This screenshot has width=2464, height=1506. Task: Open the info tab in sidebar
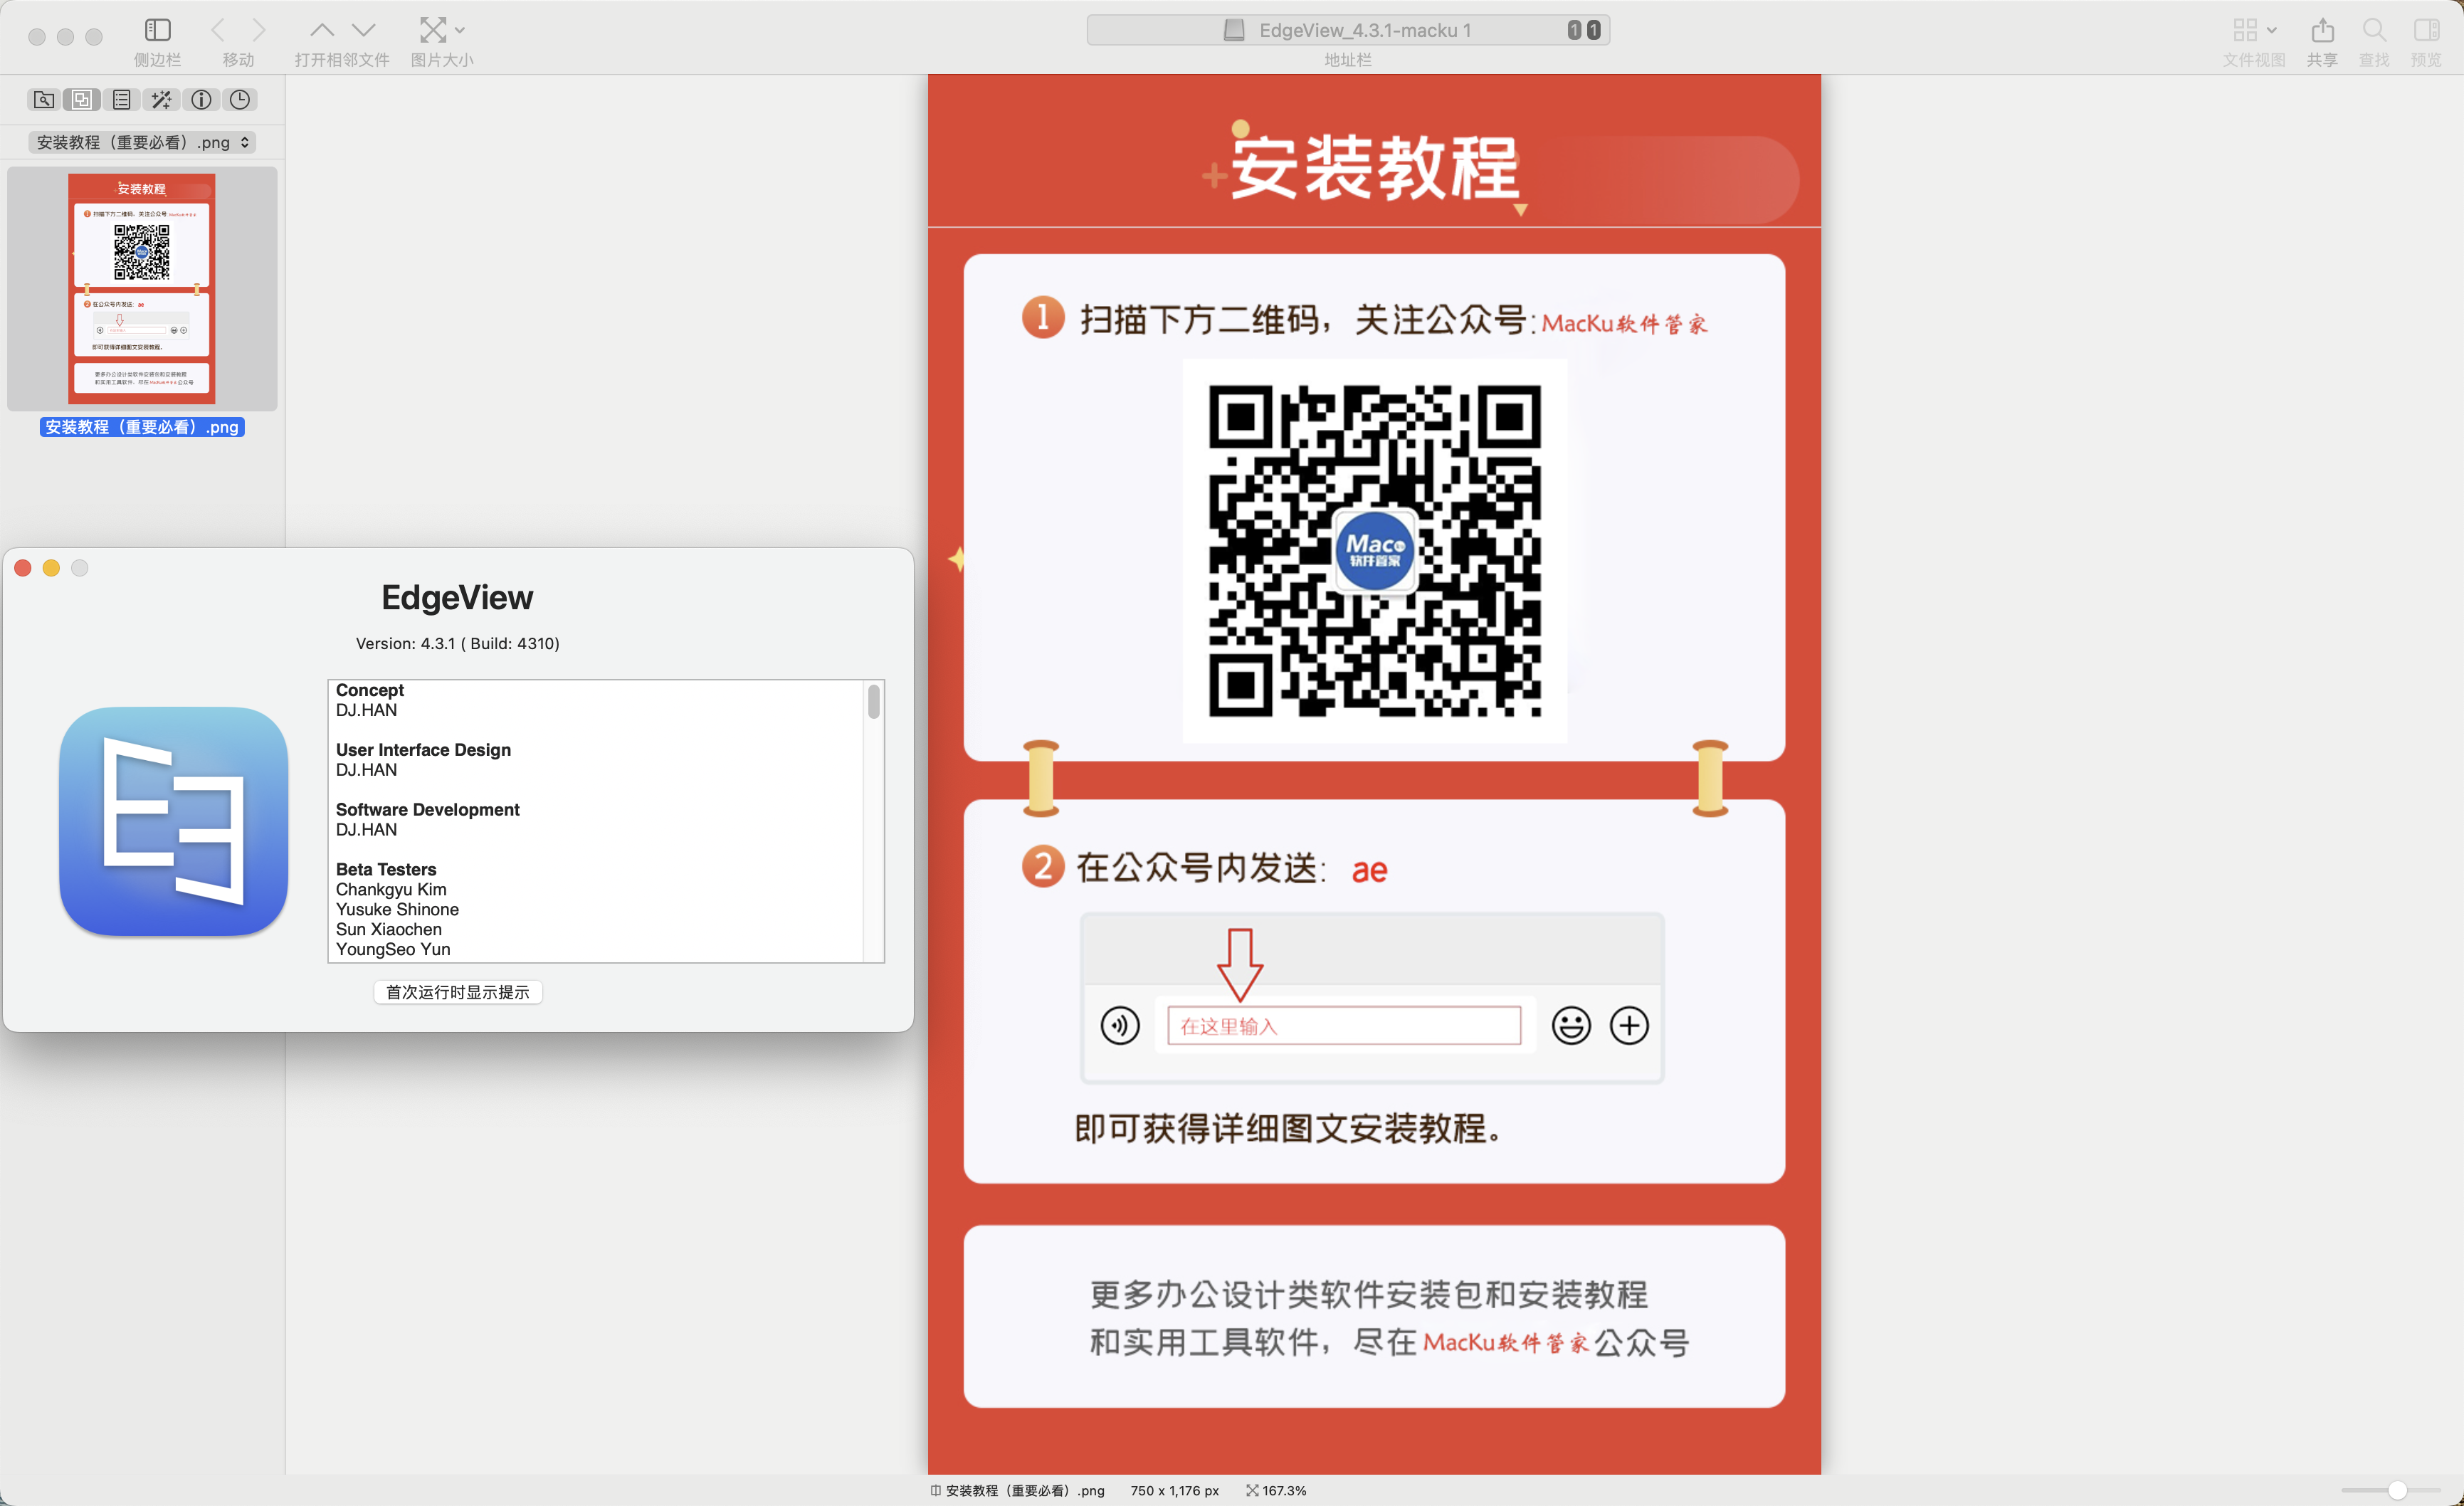(201, 99)
